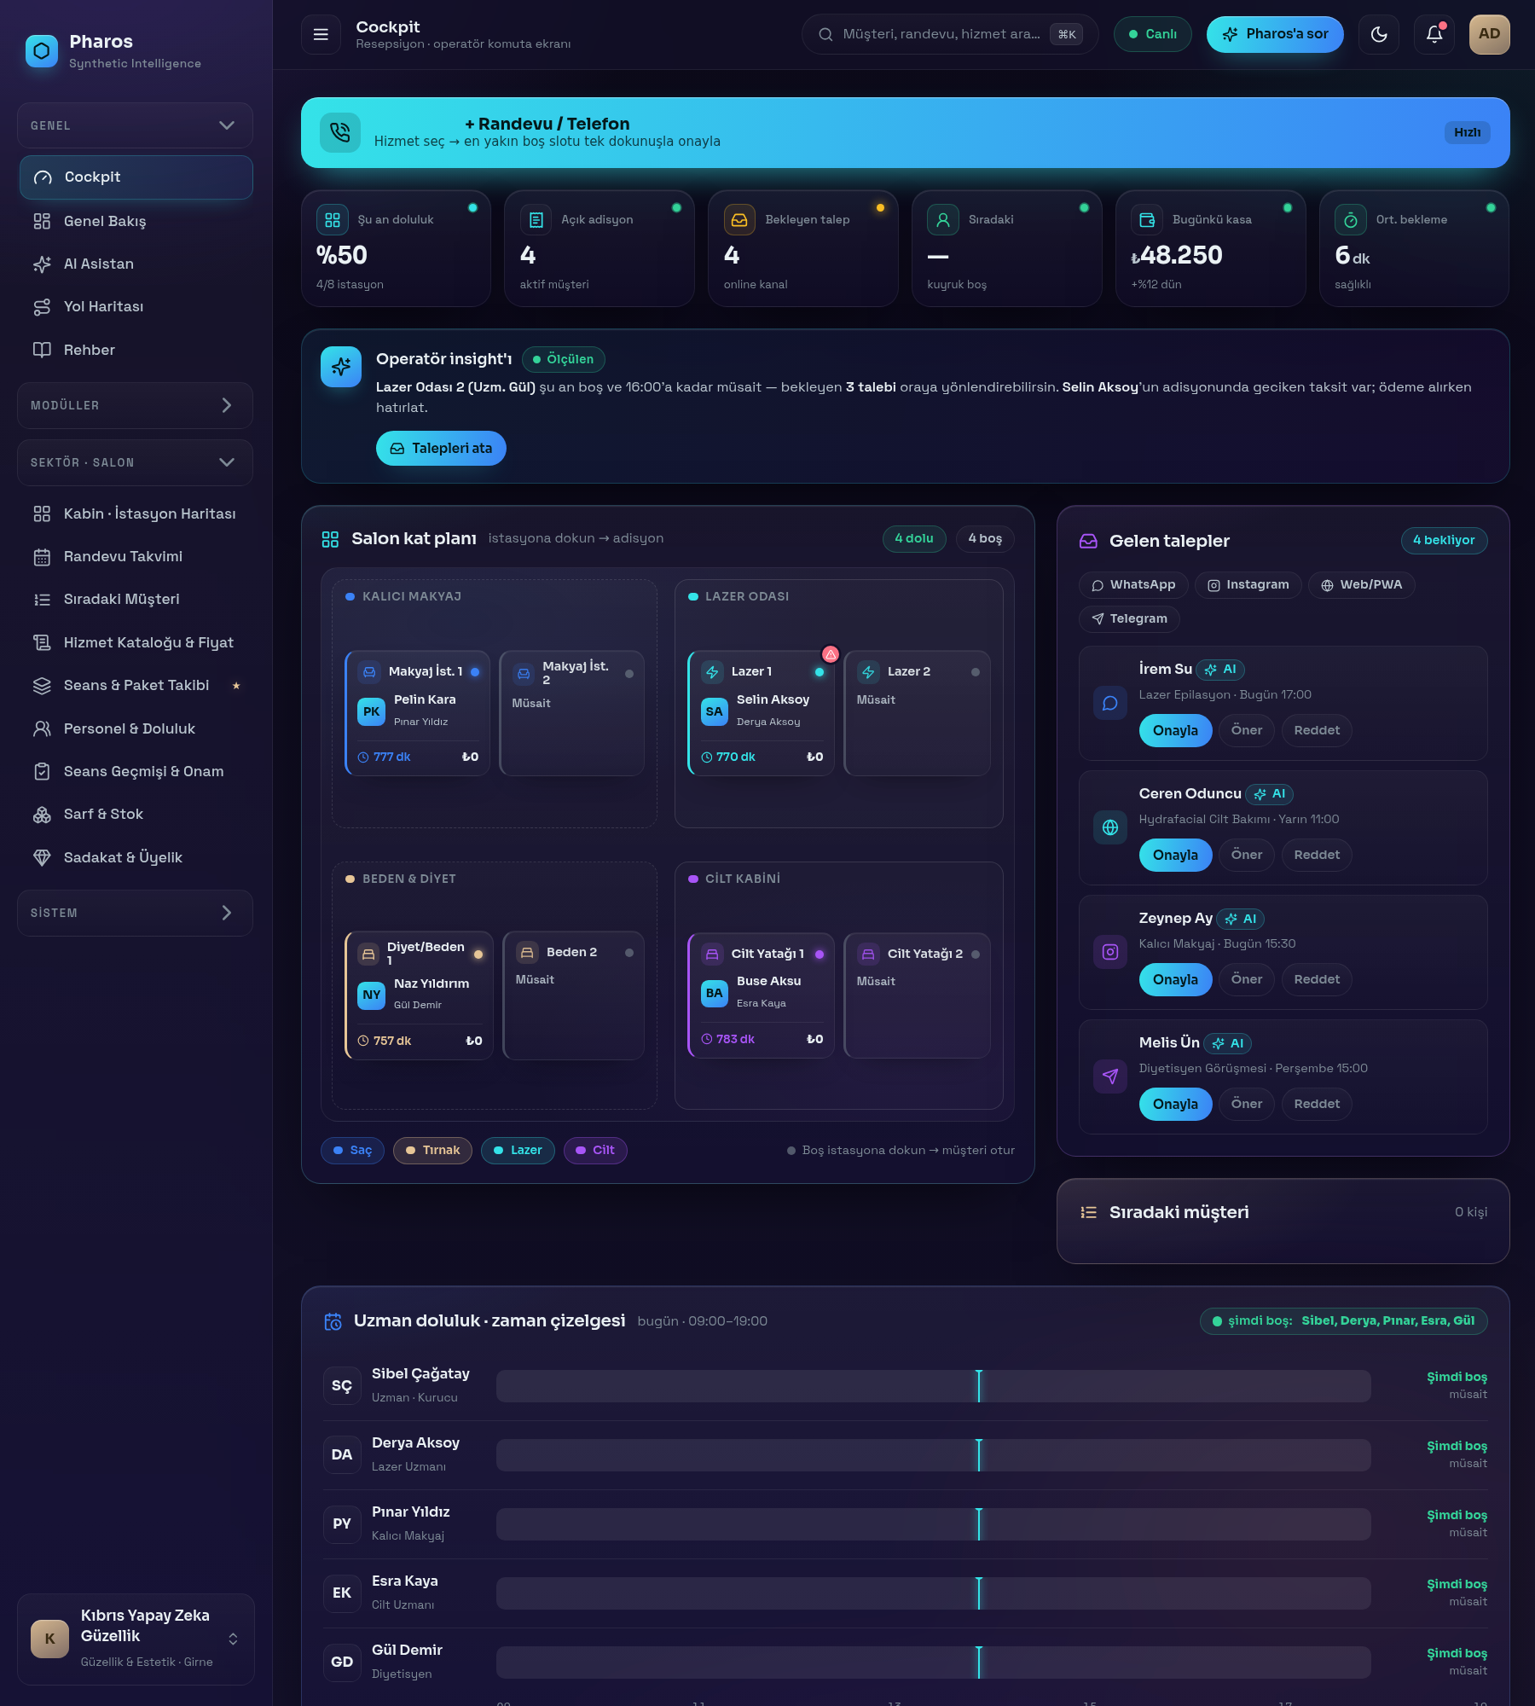Filter requests by Instagram channel

(x=1248, y=584)
